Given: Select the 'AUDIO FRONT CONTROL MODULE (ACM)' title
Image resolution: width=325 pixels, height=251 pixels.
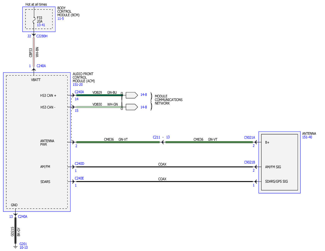Looking at the screenshot, I should coord(84,77).
